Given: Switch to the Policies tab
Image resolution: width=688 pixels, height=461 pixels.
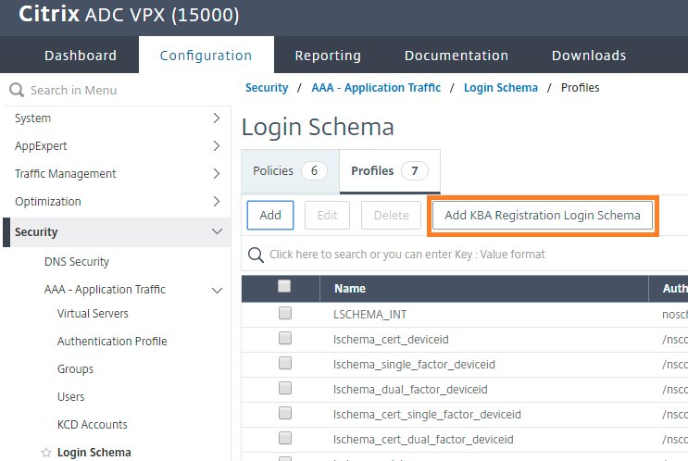Looking at the screenshot, I should pos(290,171).
